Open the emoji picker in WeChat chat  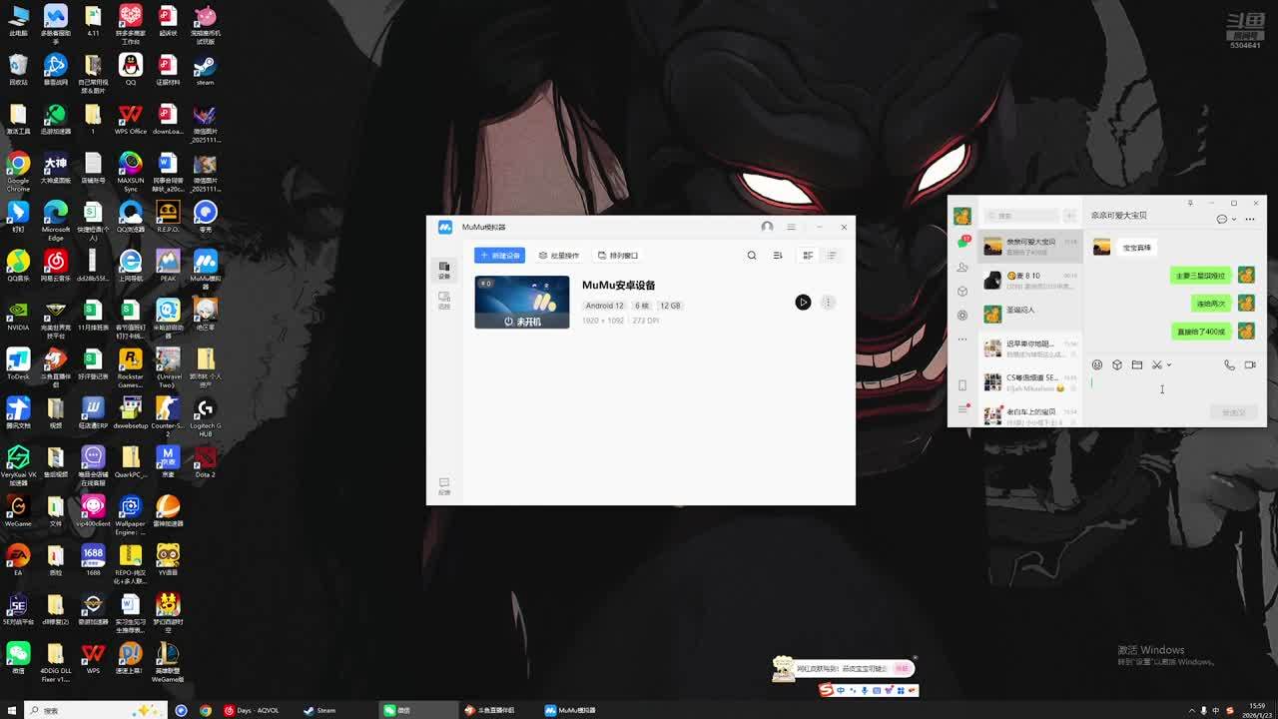coord(1097,365)
